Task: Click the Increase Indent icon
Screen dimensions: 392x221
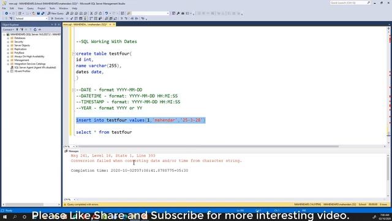Action: pyautogui.click(x=137, y=18)
